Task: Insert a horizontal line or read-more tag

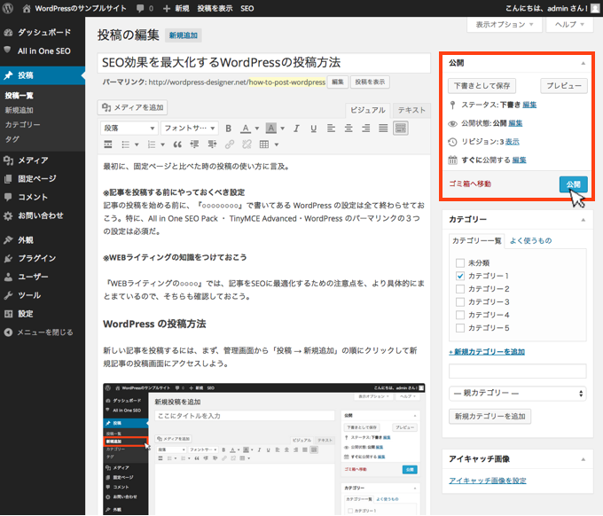Action: (108, 145)
